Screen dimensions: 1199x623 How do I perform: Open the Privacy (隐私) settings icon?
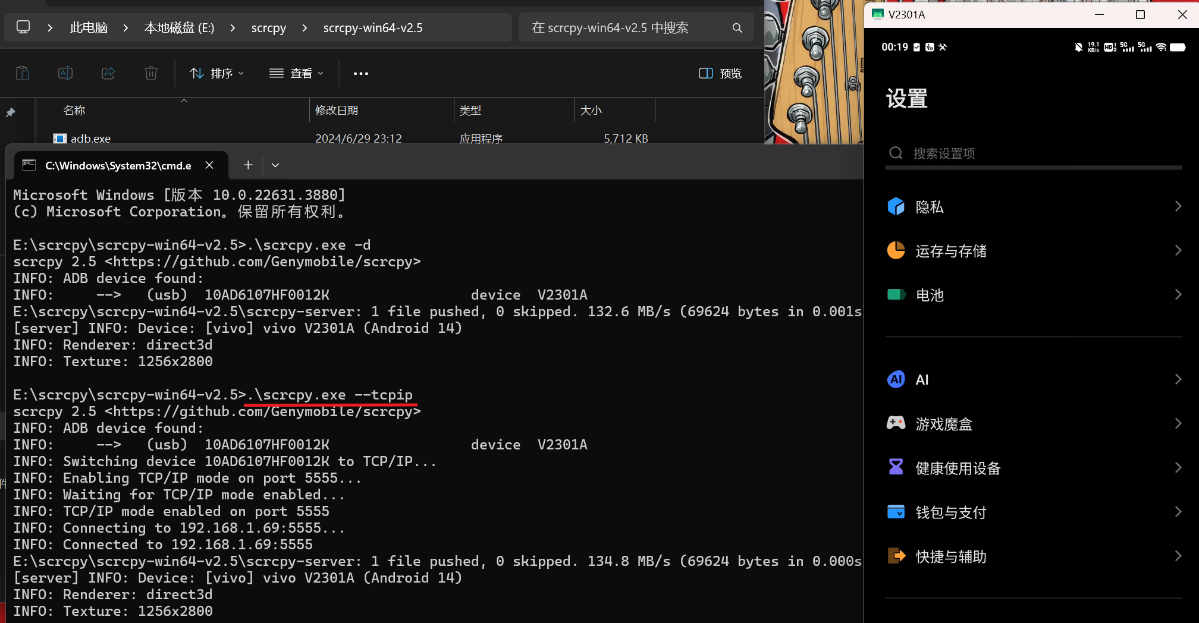point(896,206)
